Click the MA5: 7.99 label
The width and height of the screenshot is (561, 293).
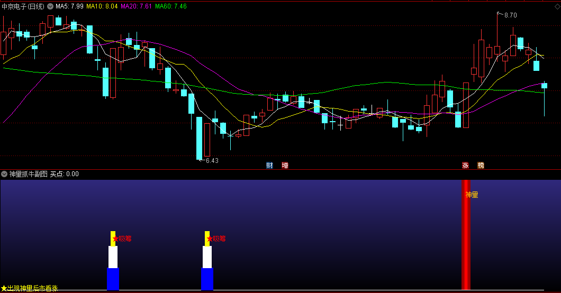69,6
